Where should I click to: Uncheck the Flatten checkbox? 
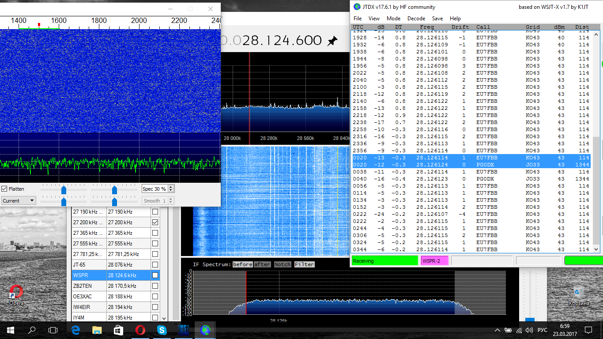(x=4, y=189)
